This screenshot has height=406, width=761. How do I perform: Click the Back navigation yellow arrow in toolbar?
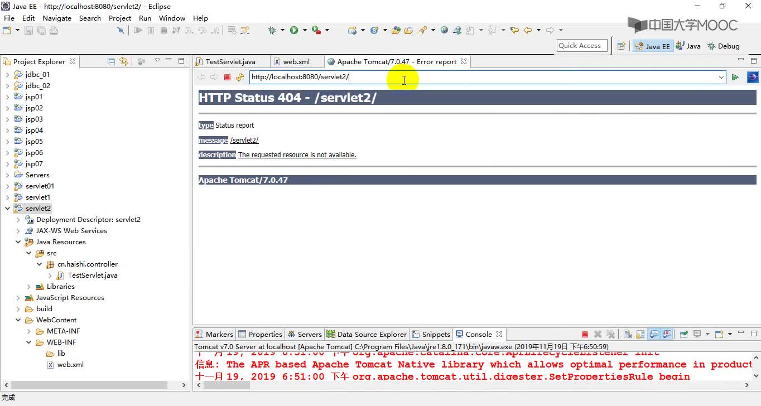click(x=527, y=30)
